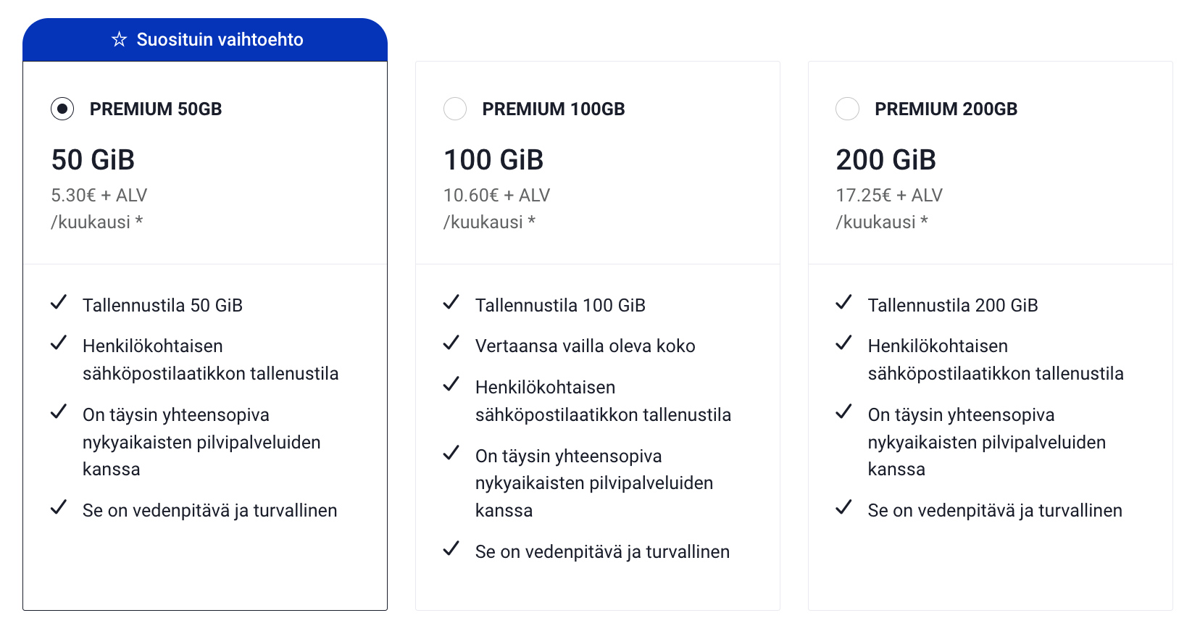Click the 17.25€ + ALV price text
Screen dimensions: 1200x626
(889, 195)
